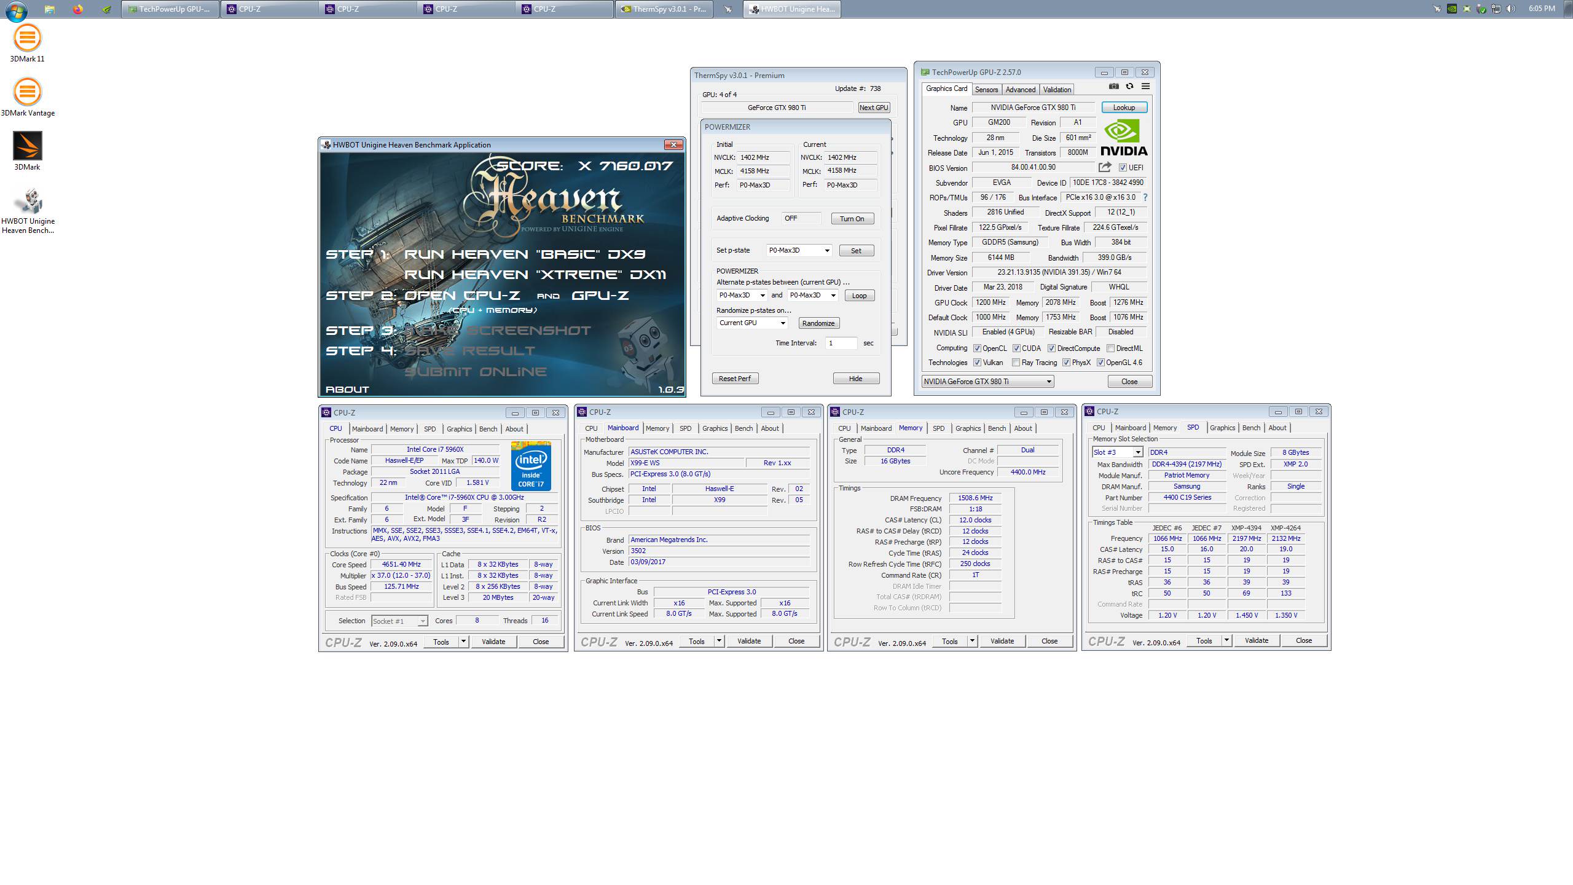Image resolution: width=1573 pixels, height=885 pixels.
Task: Open the 3DMark desktop shortcut
Action: tap(27, 151)
